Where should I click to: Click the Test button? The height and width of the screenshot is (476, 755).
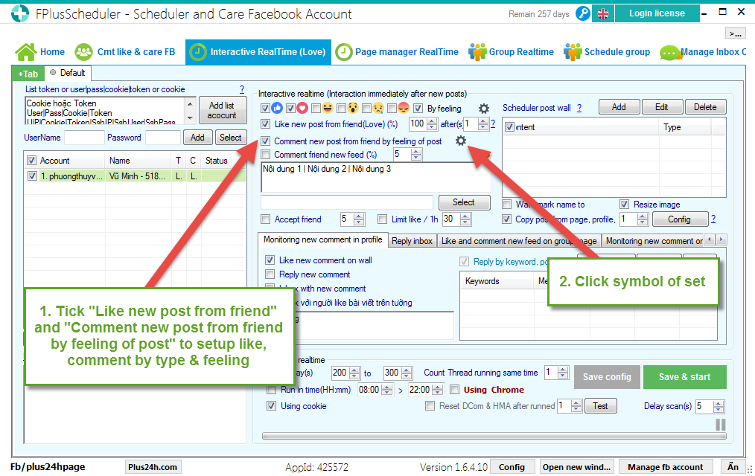[600, 406]
